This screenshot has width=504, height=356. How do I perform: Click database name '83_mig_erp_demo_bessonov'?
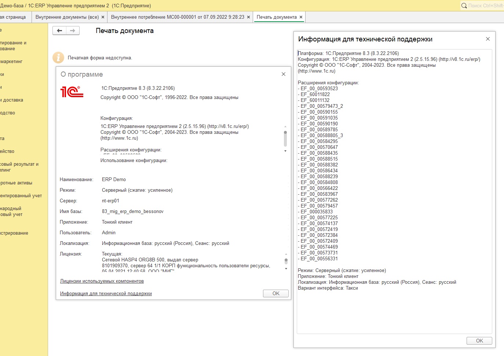[133, 212]
